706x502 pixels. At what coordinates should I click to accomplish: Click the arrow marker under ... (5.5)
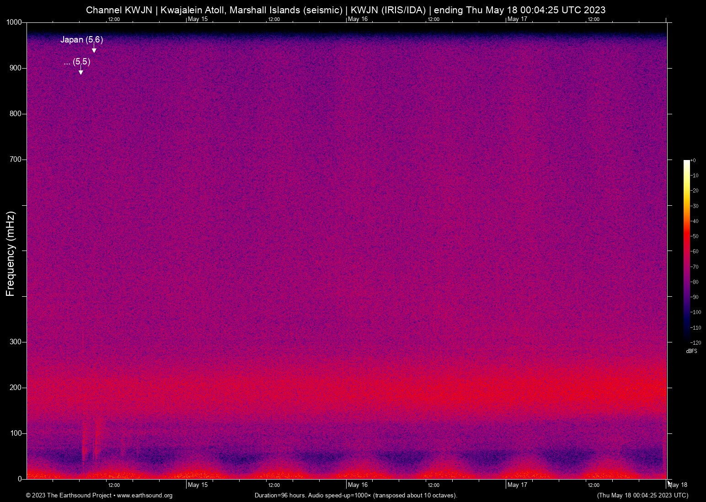[81, 70]
